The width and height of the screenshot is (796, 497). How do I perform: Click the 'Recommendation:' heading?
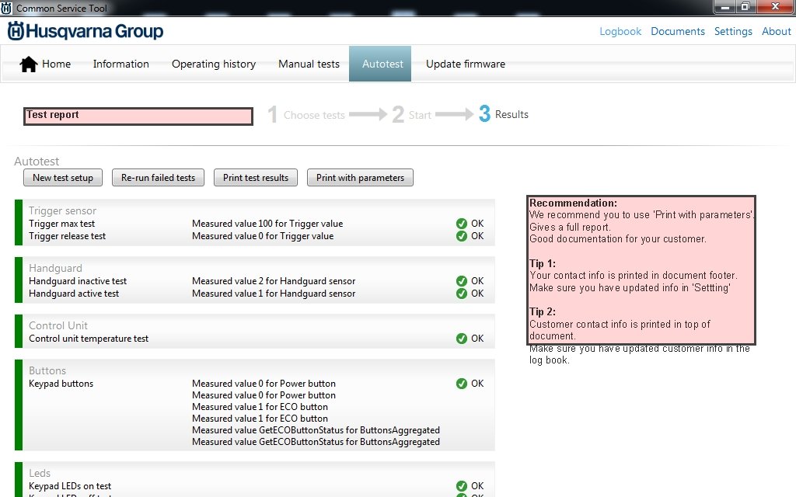tap(573, 203)
